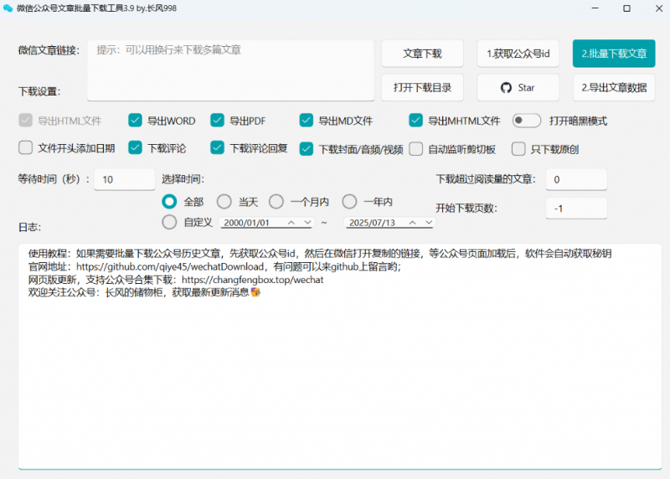The width and height of the screenshot is (670, 479).
Task: Click the WeChat app icon in title bar
Action: [x=8, y=8]
